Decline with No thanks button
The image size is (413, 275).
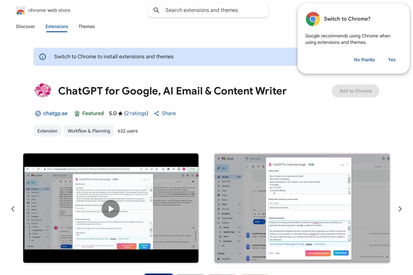pos(364,60)
